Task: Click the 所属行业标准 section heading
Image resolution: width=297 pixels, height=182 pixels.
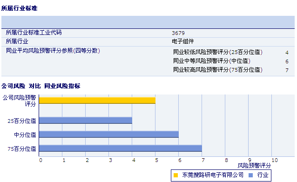Action: pyautogui.click(x=20, y=8)
